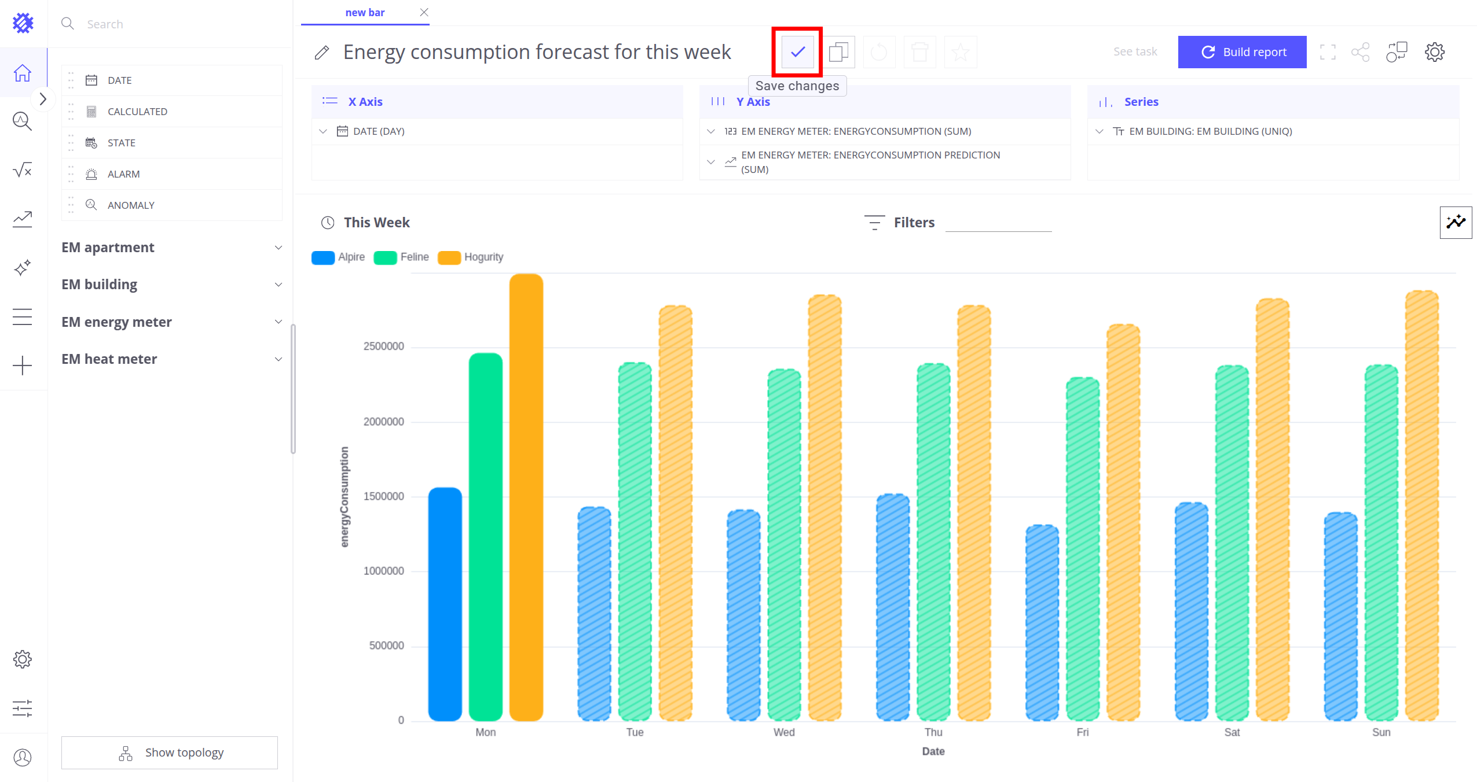Click the forecast sparkline button right of Filters
Viewport: 1477px width, 782px height.
pyautogui.click(x=1455, y=222)
